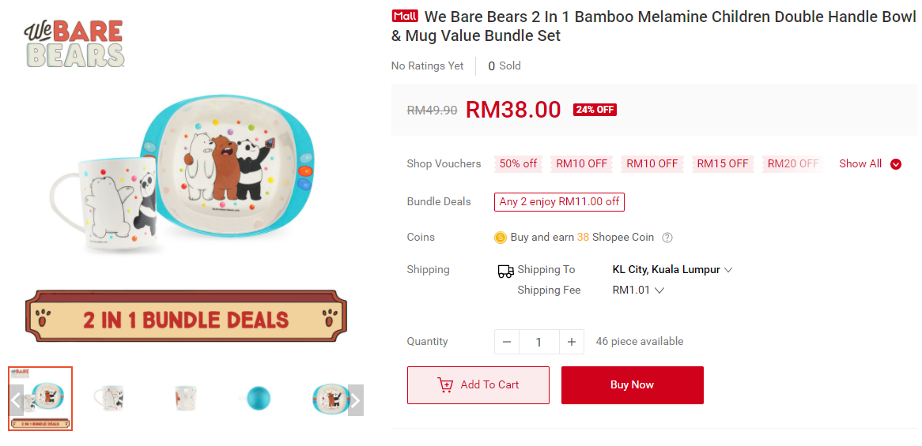This screenshot has width=922, height=446.
Task: Click the Buy Now button
Action: (x=632, y=385)
